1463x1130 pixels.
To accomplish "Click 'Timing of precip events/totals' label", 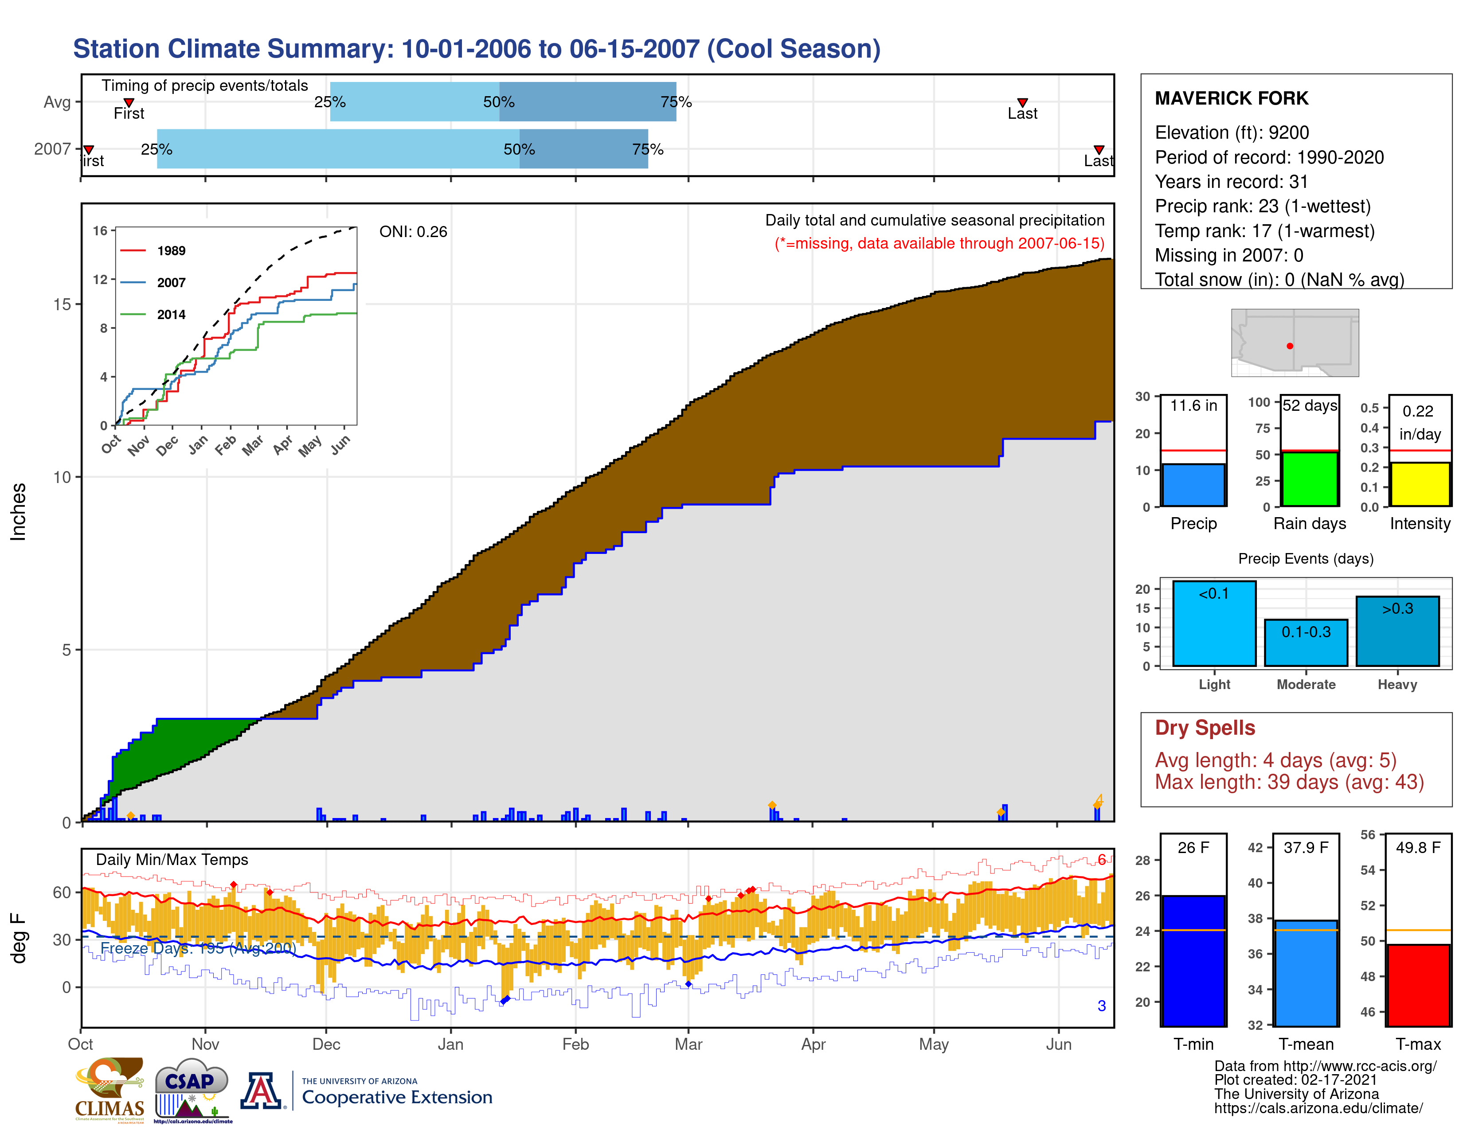I will coord(204,86).
